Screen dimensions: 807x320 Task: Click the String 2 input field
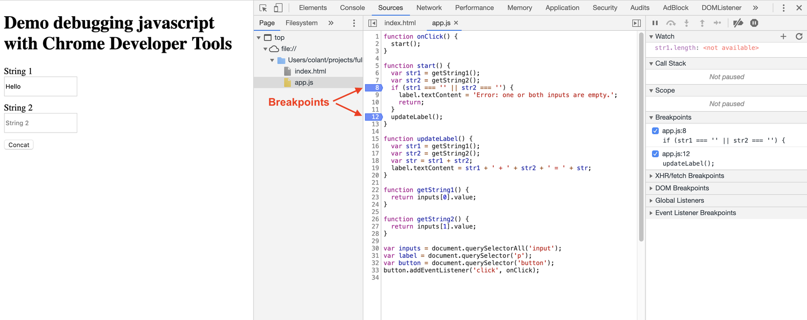coord(41,123)
